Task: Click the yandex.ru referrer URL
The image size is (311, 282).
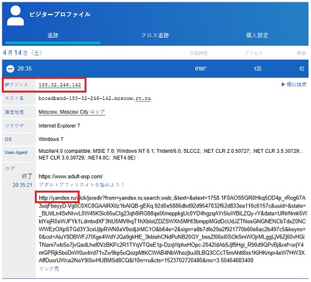Action: click(x=172, y=229)
